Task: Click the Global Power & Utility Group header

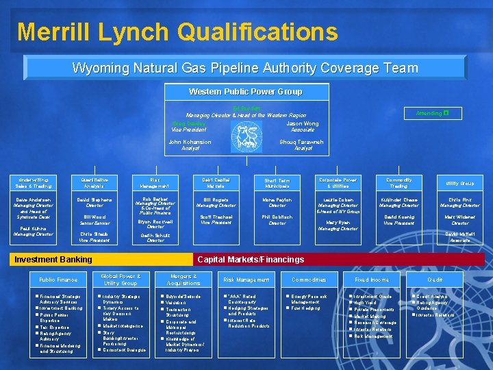Action: pyautogui.click(x=121, y=280)
